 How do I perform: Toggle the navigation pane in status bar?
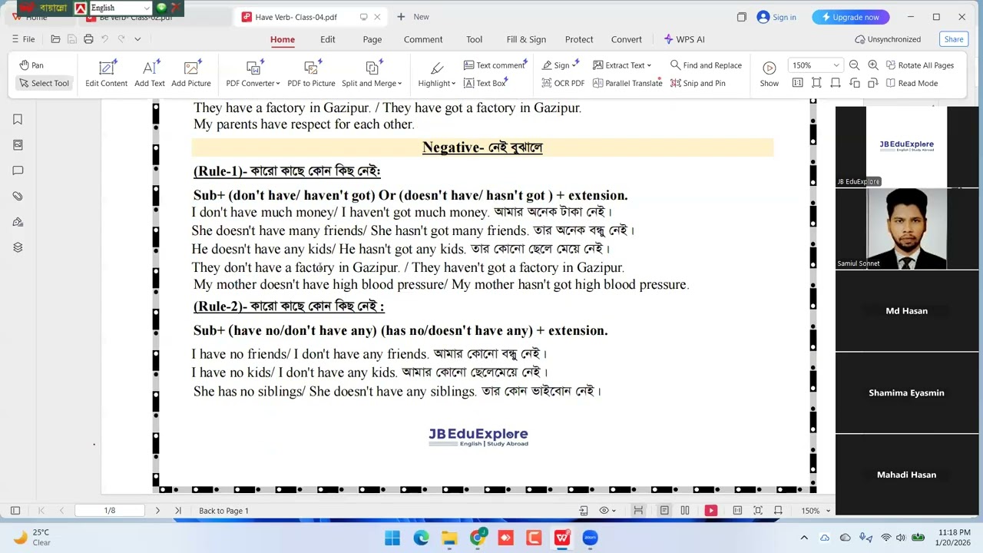(15, 511)
